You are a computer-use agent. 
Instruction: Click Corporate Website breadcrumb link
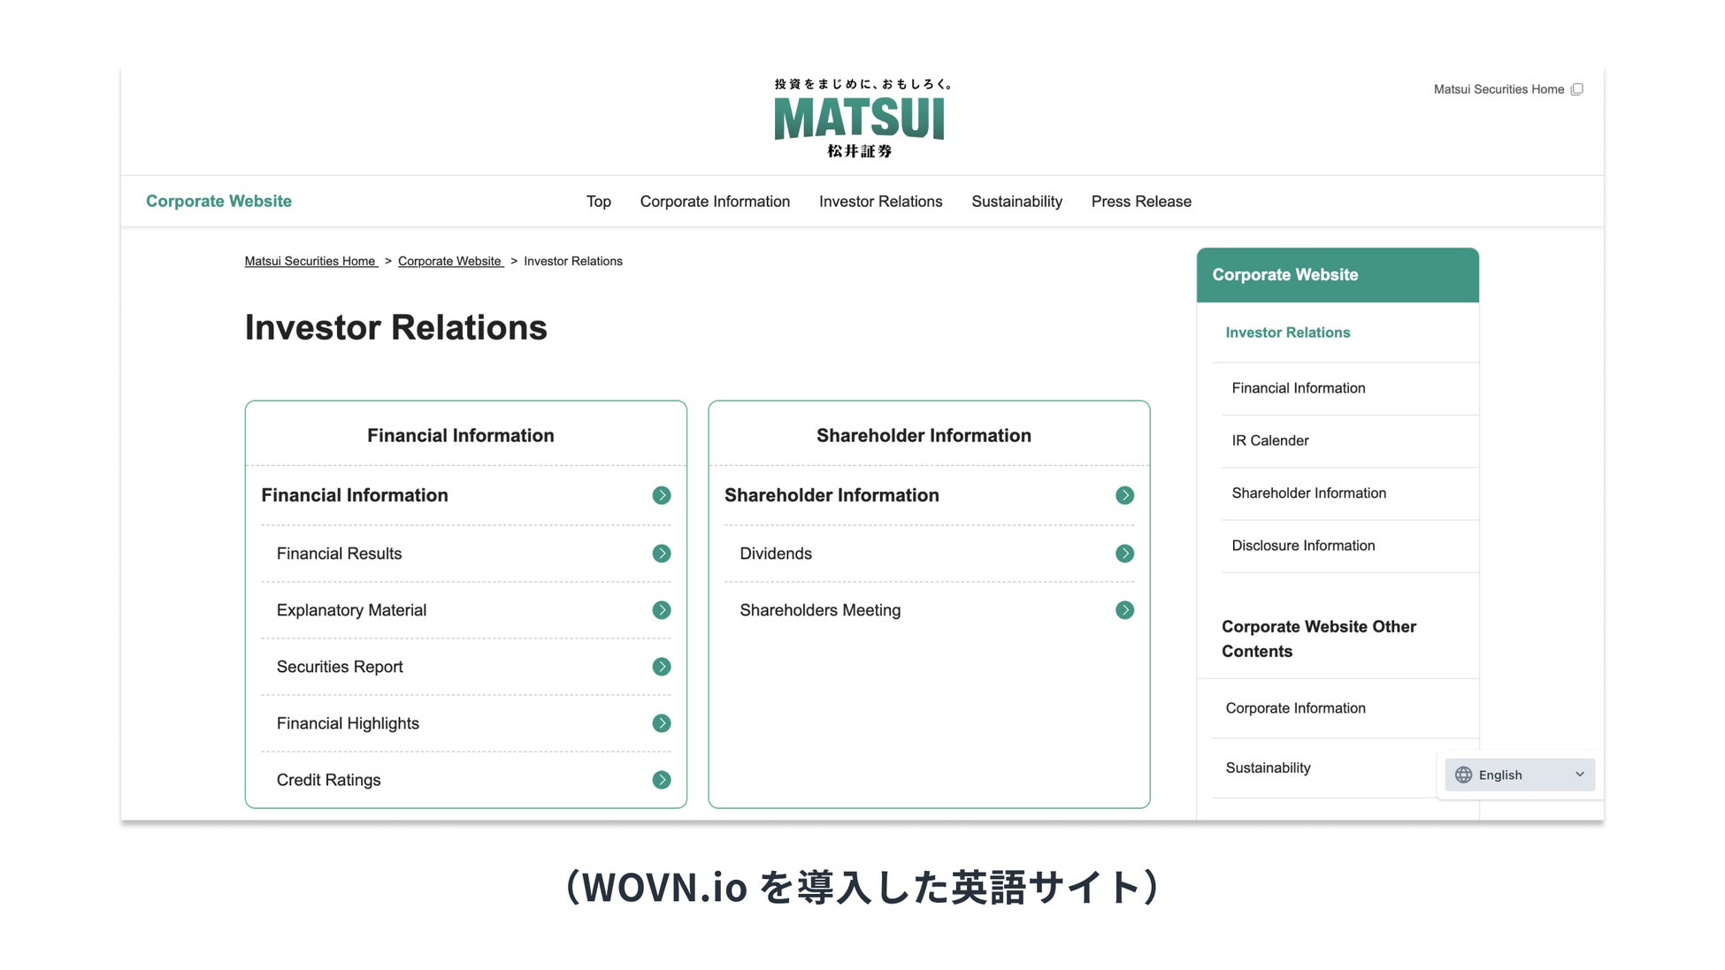[x=449, y=261]
